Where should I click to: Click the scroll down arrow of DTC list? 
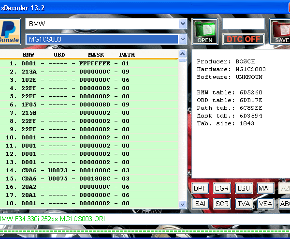(183, 204)
